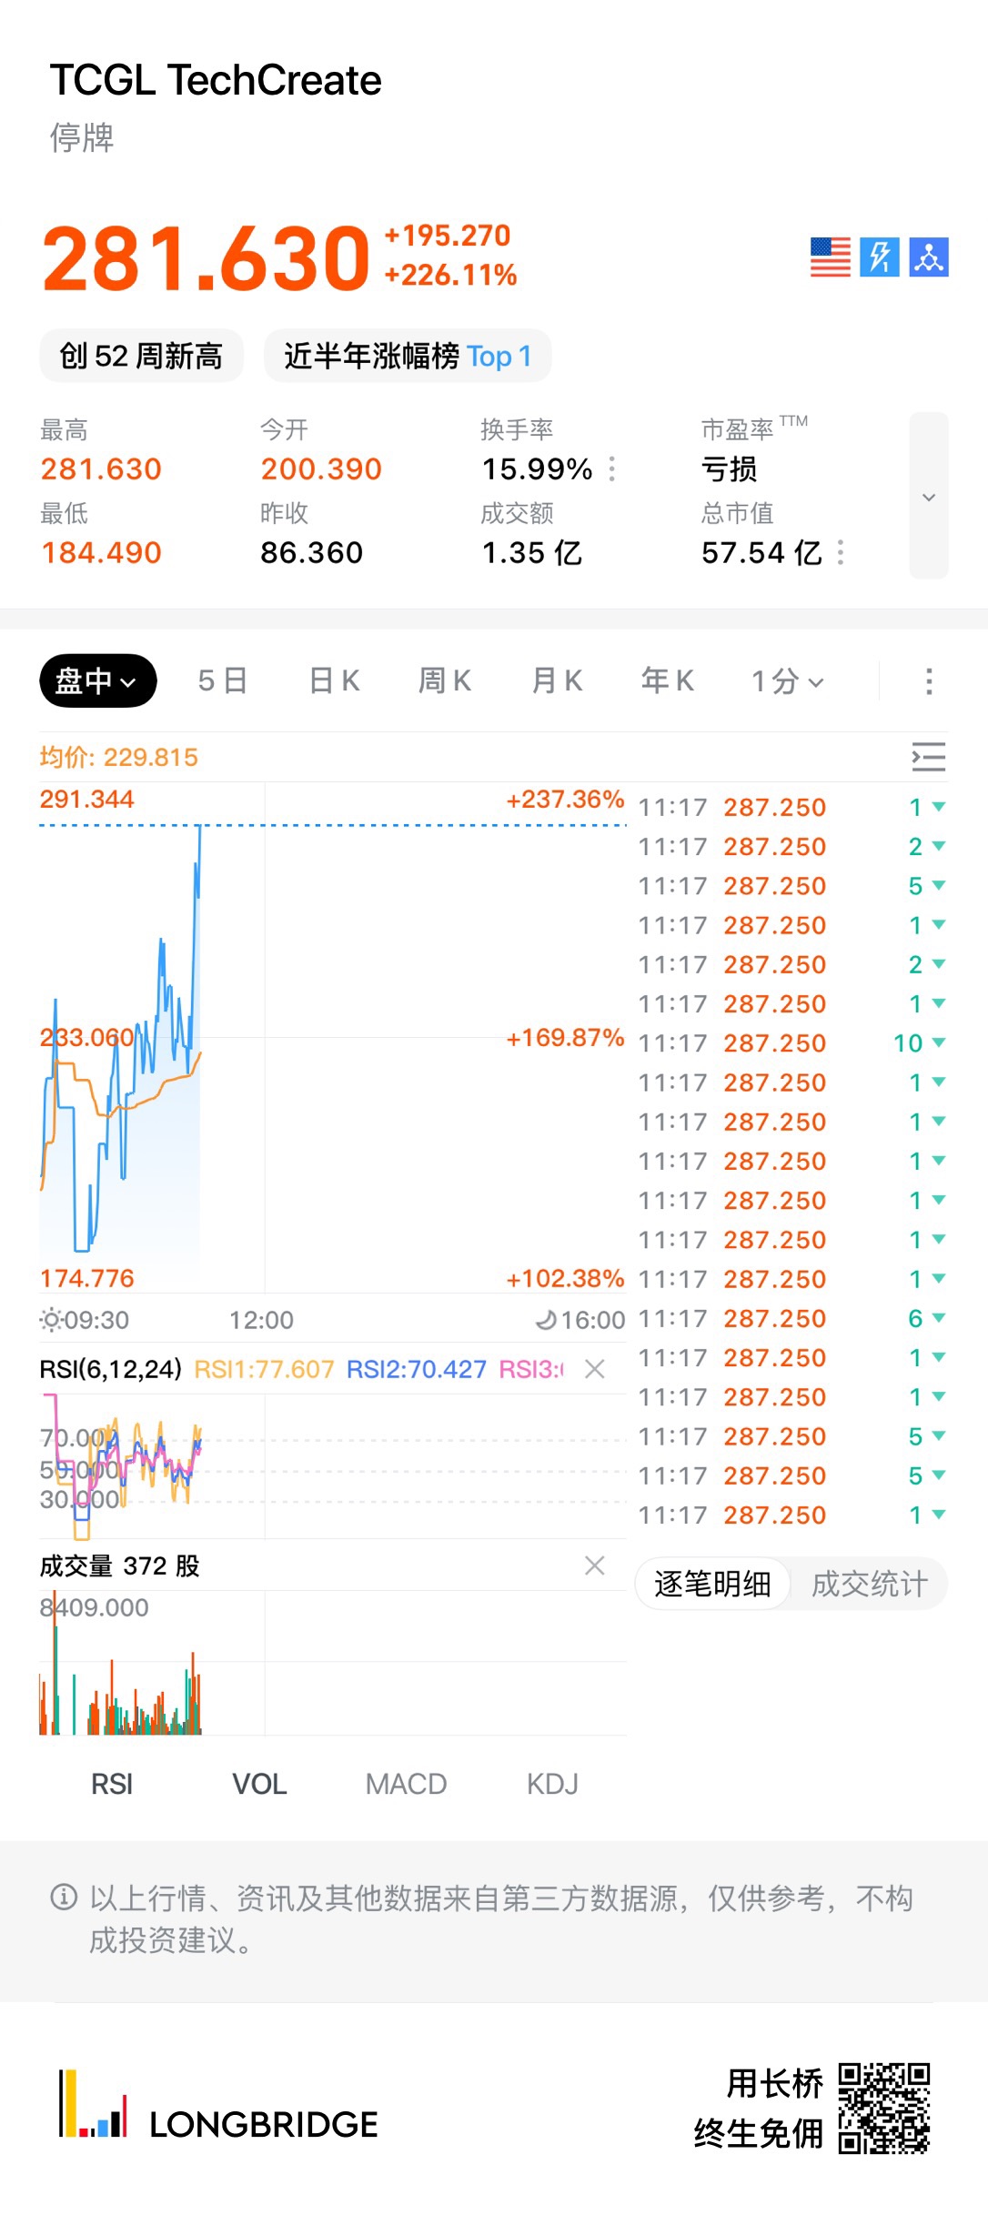Tap the US flag market icon
The height and width of the screenshot is (2215, 988).
tap(831, 257)
